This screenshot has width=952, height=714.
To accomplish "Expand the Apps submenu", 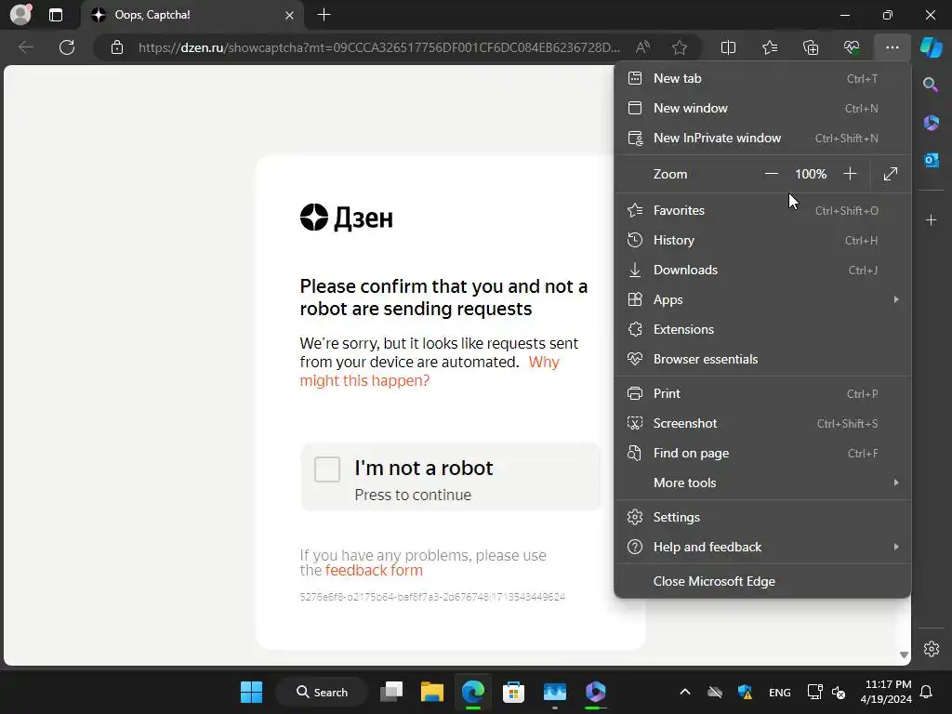I will pos(762,299).
